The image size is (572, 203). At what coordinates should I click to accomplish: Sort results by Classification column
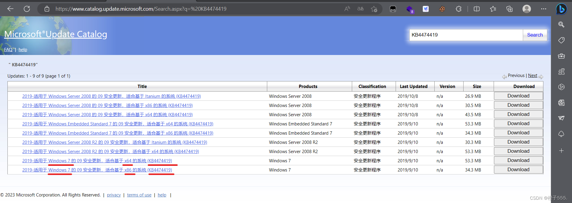372,86
